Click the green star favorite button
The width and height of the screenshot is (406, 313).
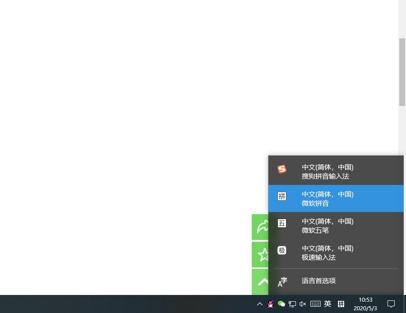[260, 254]
